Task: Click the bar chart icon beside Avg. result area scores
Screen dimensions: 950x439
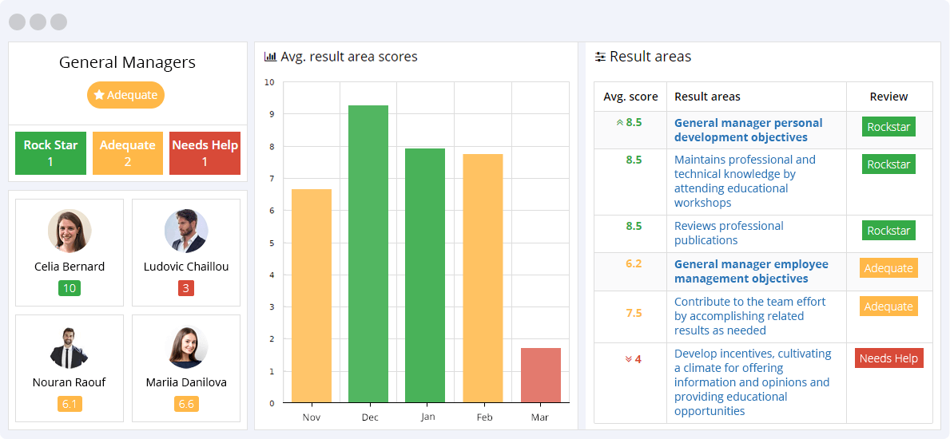Action: point(270,57)
